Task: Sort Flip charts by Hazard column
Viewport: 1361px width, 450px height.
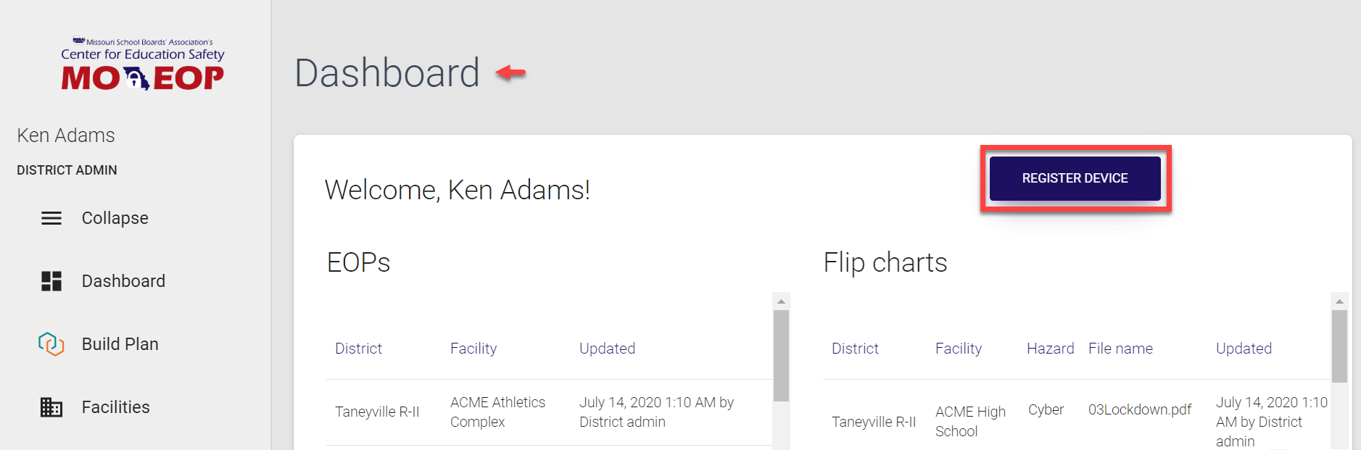Action: (1050, 349)
